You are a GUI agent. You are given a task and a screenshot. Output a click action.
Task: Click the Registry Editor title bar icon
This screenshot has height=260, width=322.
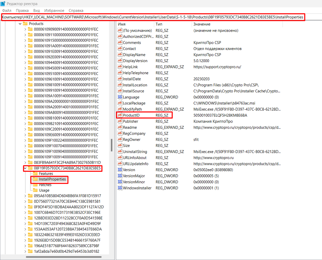pos(3,3)
